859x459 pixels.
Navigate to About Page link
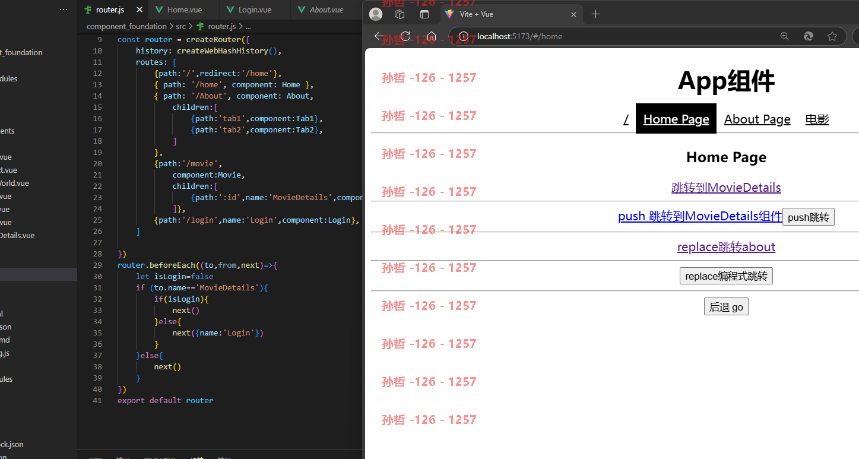pyautogui.click(x=757, y=119)
